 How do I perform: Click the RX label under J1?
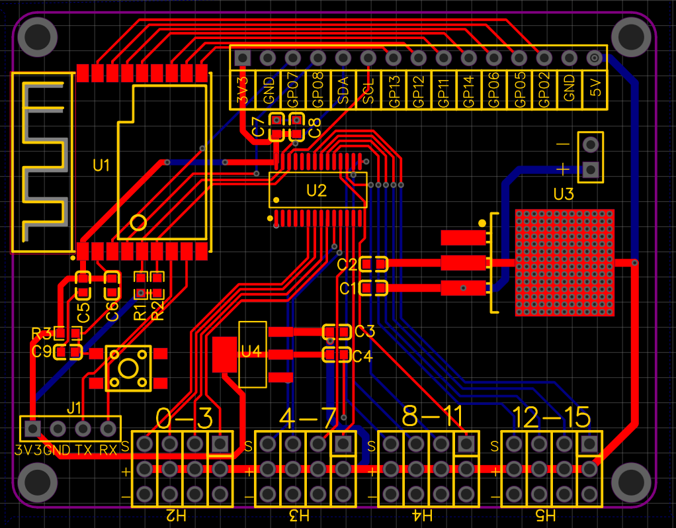click(x=108, y=451)
